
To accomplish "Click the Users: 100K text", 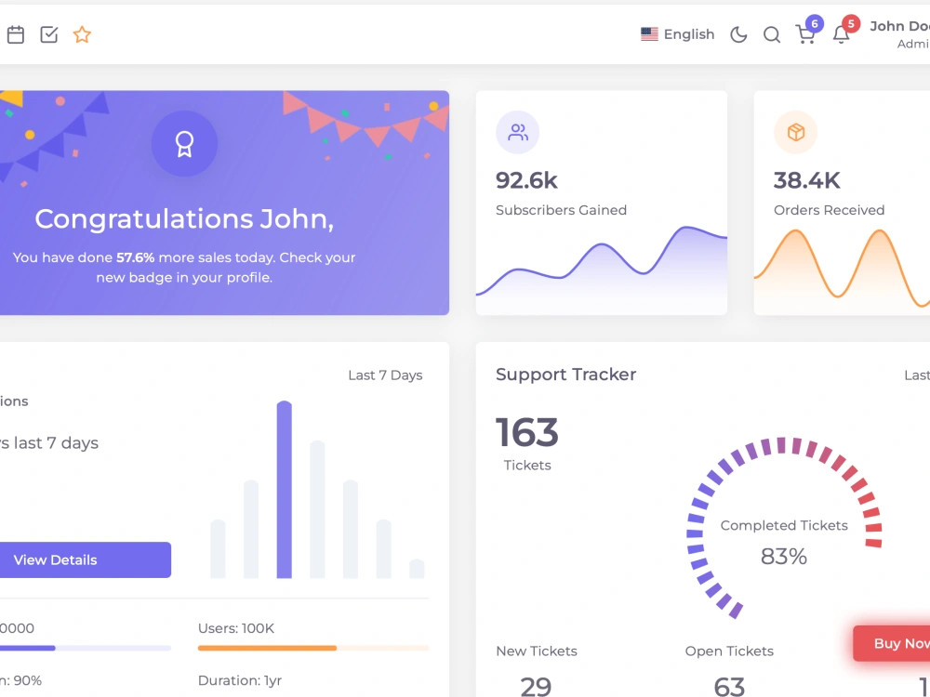I will pyautogui.click(x=236, y=628).
